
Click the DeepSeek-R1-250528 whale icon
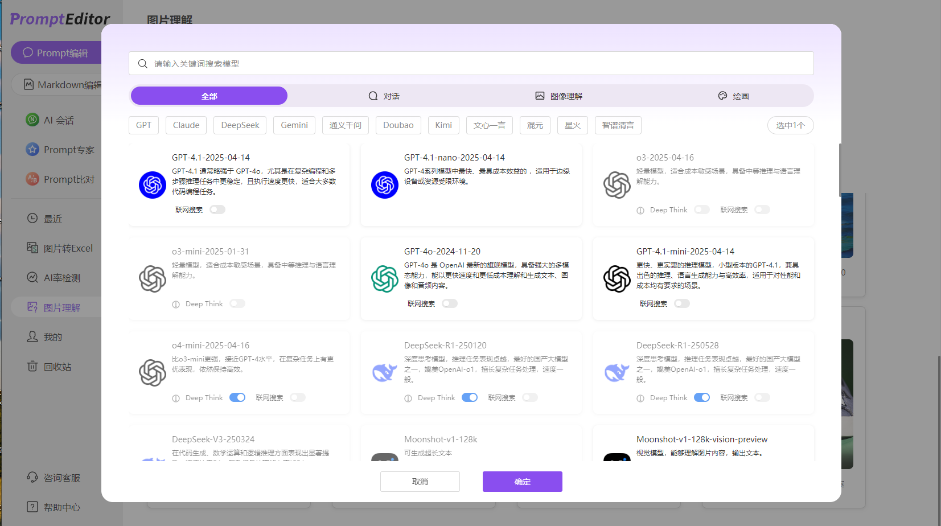click(x=617, y=373)
